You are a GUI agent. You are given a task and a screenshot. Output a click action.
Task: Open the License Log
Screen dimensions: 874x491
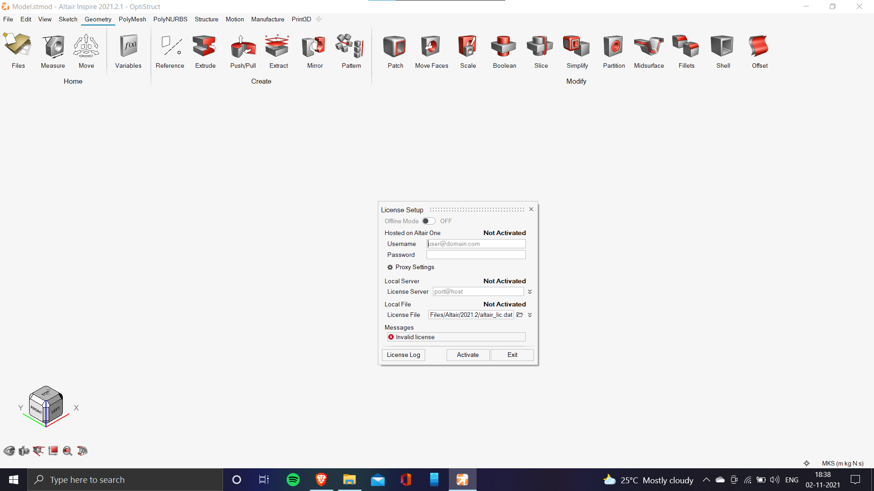pyautogui.click(x=403, y=355)
